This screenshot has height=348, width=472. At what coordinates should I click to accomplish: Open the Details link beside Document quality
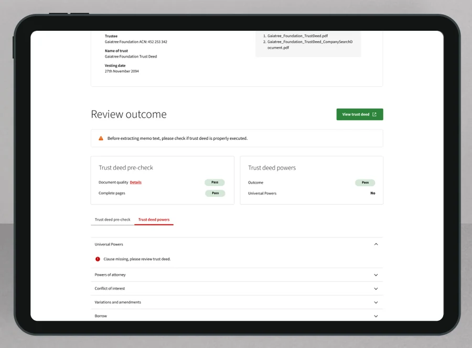[x=135, y=182]
